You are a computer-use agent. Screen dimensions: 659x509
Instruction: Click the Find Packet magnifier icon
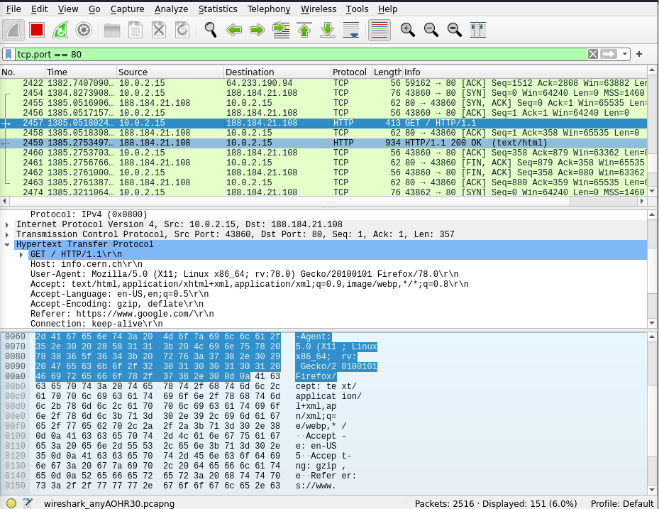point(211,30)
